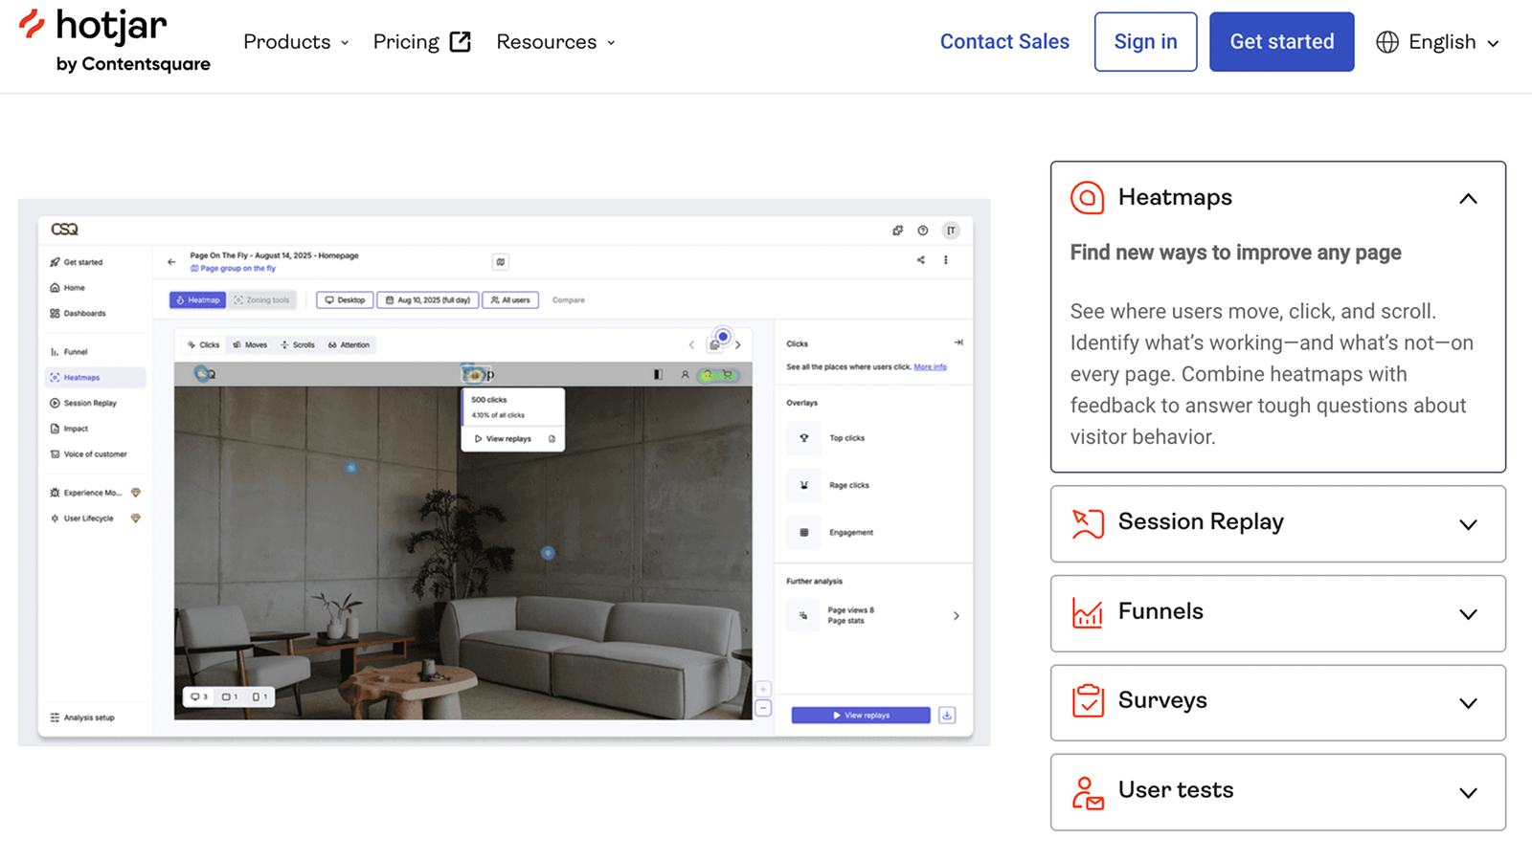Screen dimensions: 1532x861
Task: Click the CSQ logo in demo app
Action: point(64,230)
